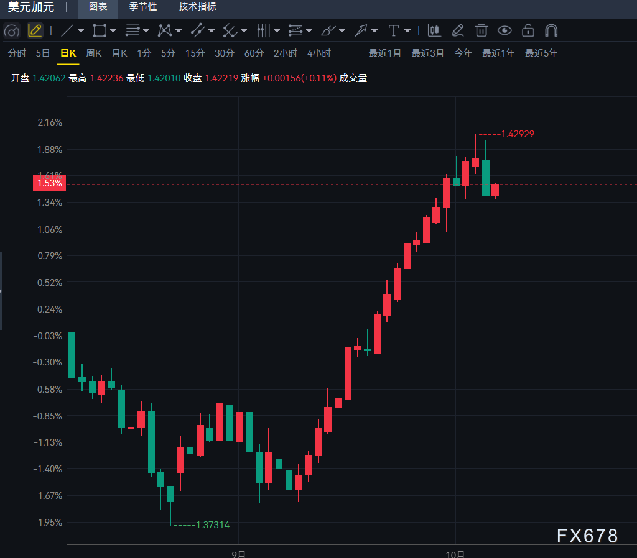Select the parallel channel tool
This screenshot has width=637, height=558.
click(198, 31)
